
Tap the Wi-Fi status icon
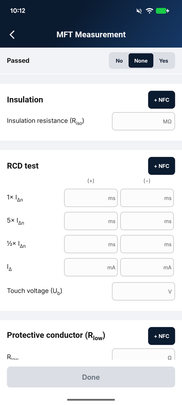(149, 11)
